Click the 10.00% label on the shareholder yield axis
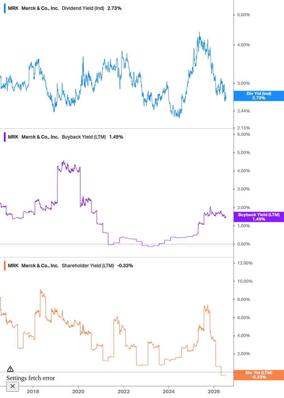Viewport: 284px width, 398px height. (x=245, y=282)
